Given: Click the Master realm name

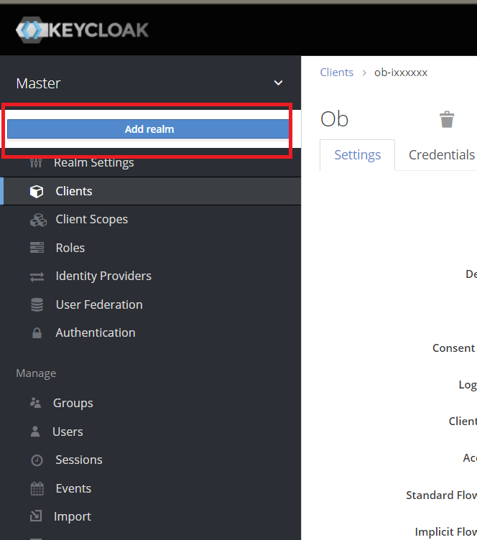Looking at the screenshot, I should [38, 83].
